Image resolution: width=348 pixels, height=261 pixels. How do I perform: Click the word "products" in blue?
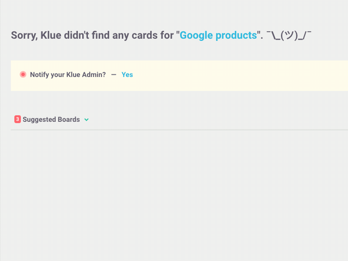(236, 36)
